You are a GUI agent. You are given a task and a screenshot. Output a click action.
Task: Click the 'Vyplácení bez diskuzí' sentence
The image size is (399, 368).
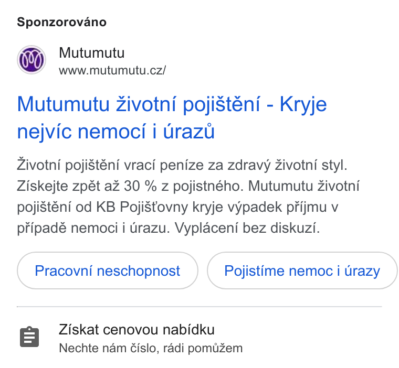247,228
